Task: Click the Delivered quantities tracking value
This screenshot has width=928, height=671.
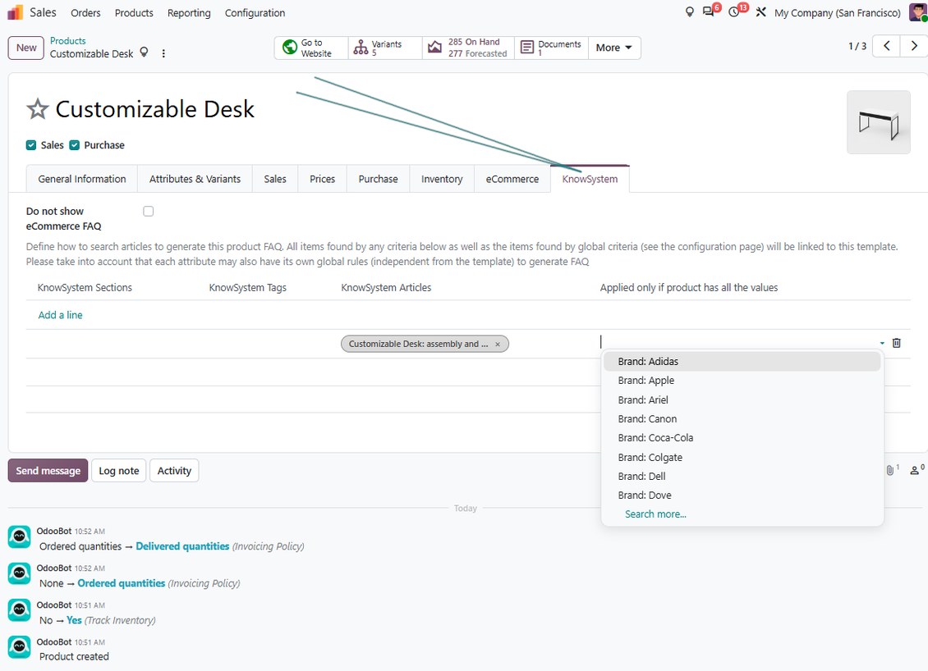Action: (x=182, y=546)
